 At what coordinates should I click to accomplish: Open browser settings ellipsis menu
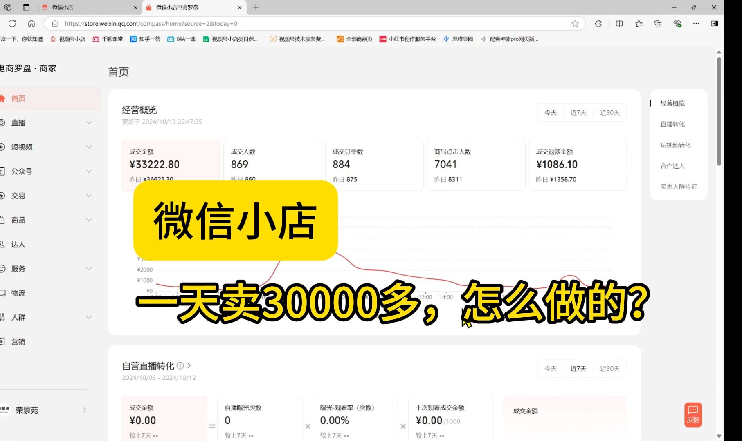click(x=696, y=24)
